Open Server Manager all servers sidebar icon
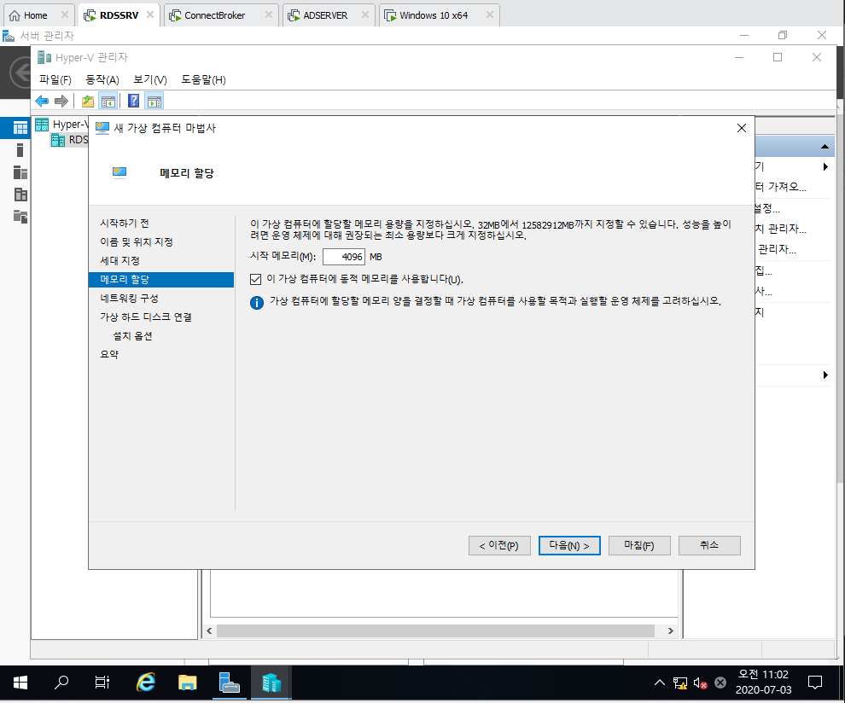The height and width of the screenshot is (703, 845). [x=20, y=172]
